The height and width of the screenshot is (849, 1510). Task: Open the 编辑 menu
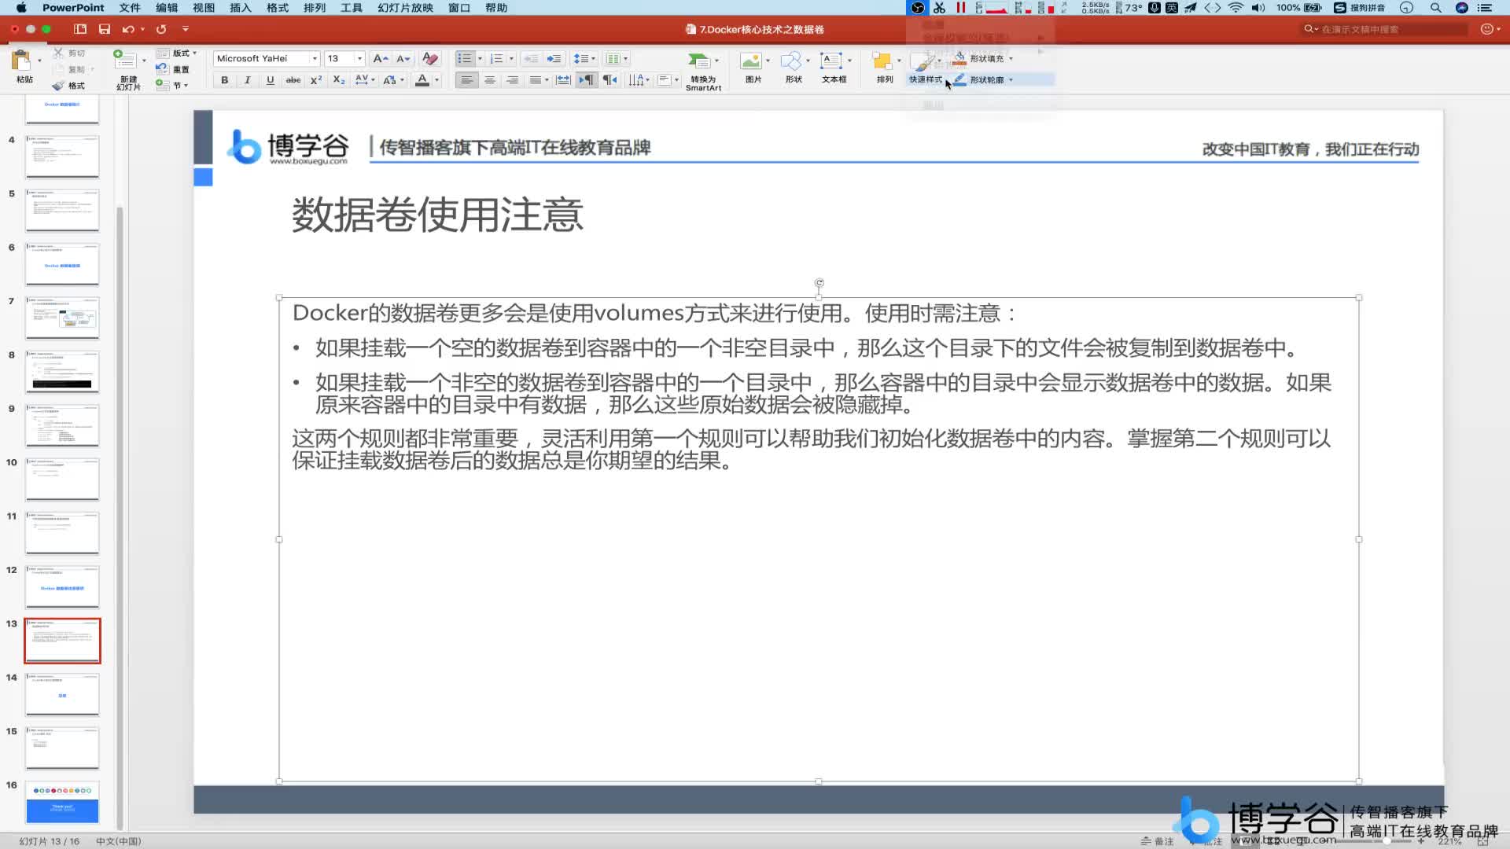coord(167,8)
